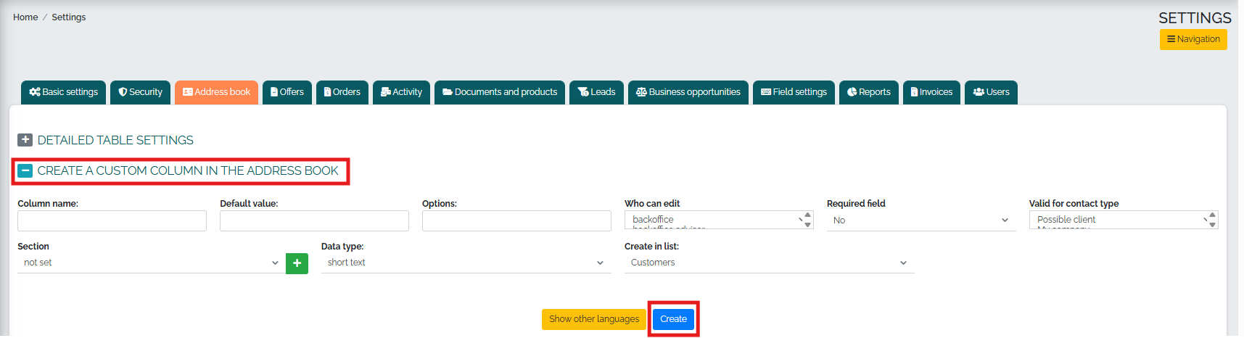This screenshot has height=338, width=1244.
Task: Switch to the Leads tab
Action: tap(596, 92)
